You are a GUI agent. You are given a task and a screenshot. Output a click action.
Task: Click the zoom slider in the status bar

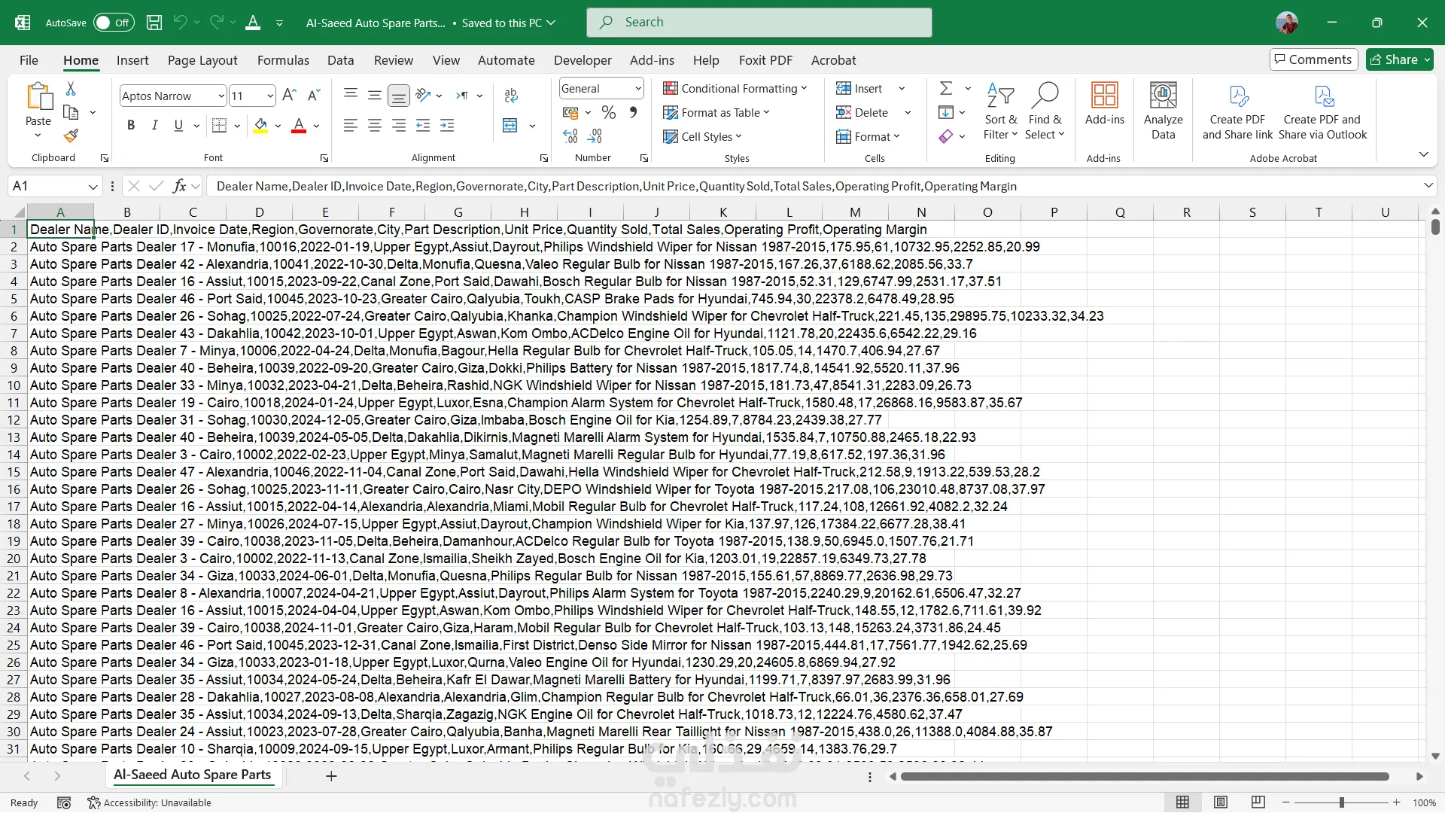tap(1341, 802)
